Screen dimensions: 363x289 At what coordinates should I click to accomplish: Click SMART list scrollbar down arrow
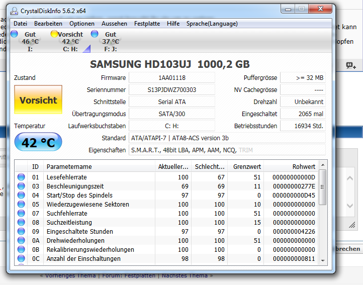tap(323, 261)
